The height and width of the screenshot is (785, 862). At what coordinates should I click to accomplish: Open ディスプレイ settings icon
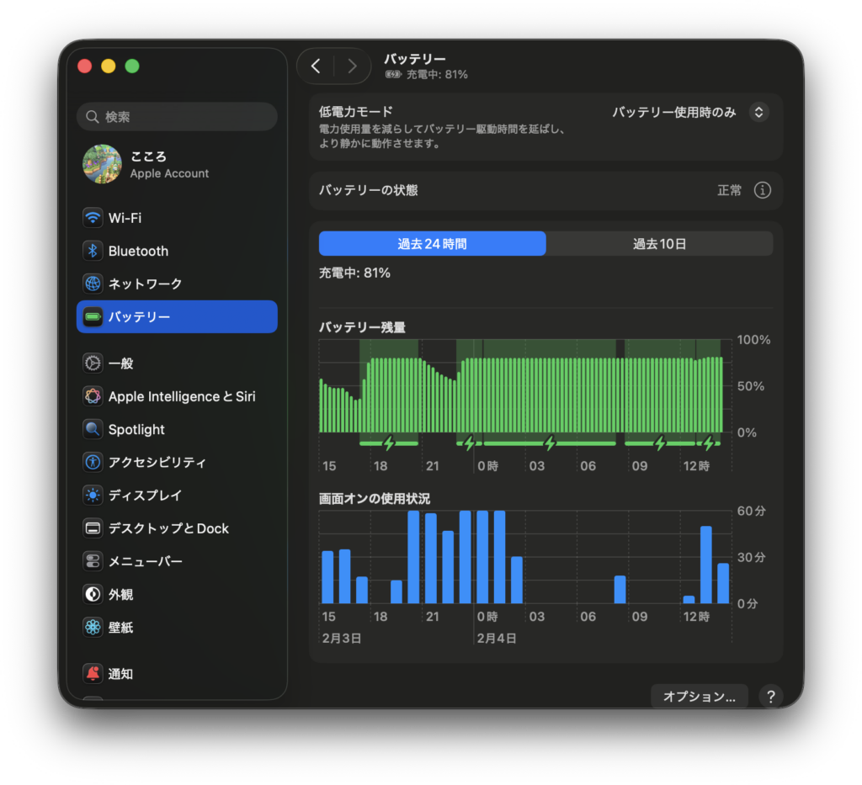(x=93, y=495)
